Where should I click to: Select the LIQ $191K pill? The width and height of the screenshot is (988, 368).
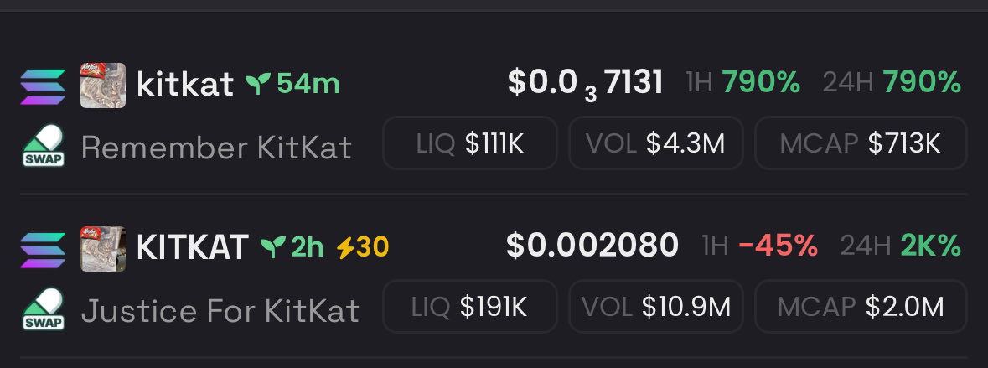(469, 307)
